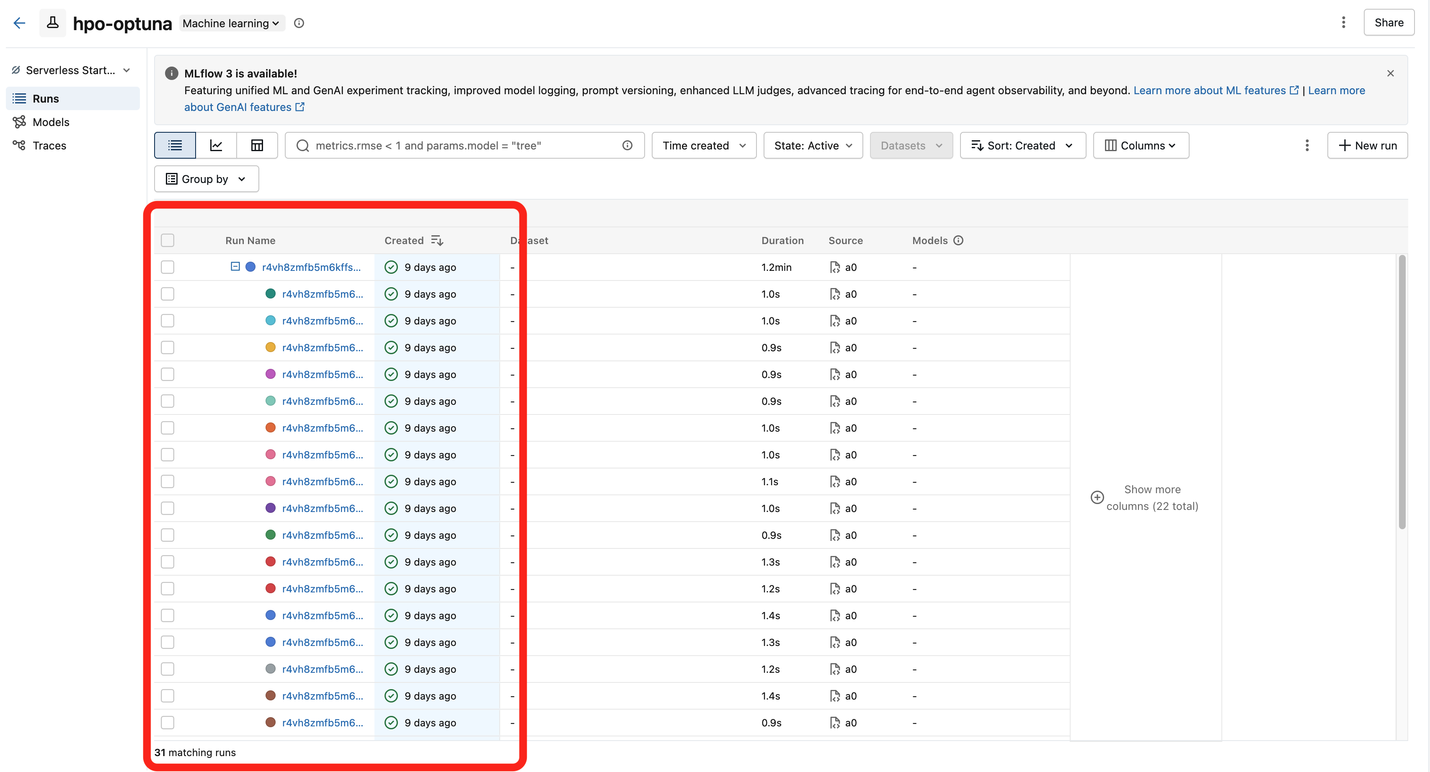Open Models in the sidebar
The image size is (1430, 772).
tap(51, 122)
